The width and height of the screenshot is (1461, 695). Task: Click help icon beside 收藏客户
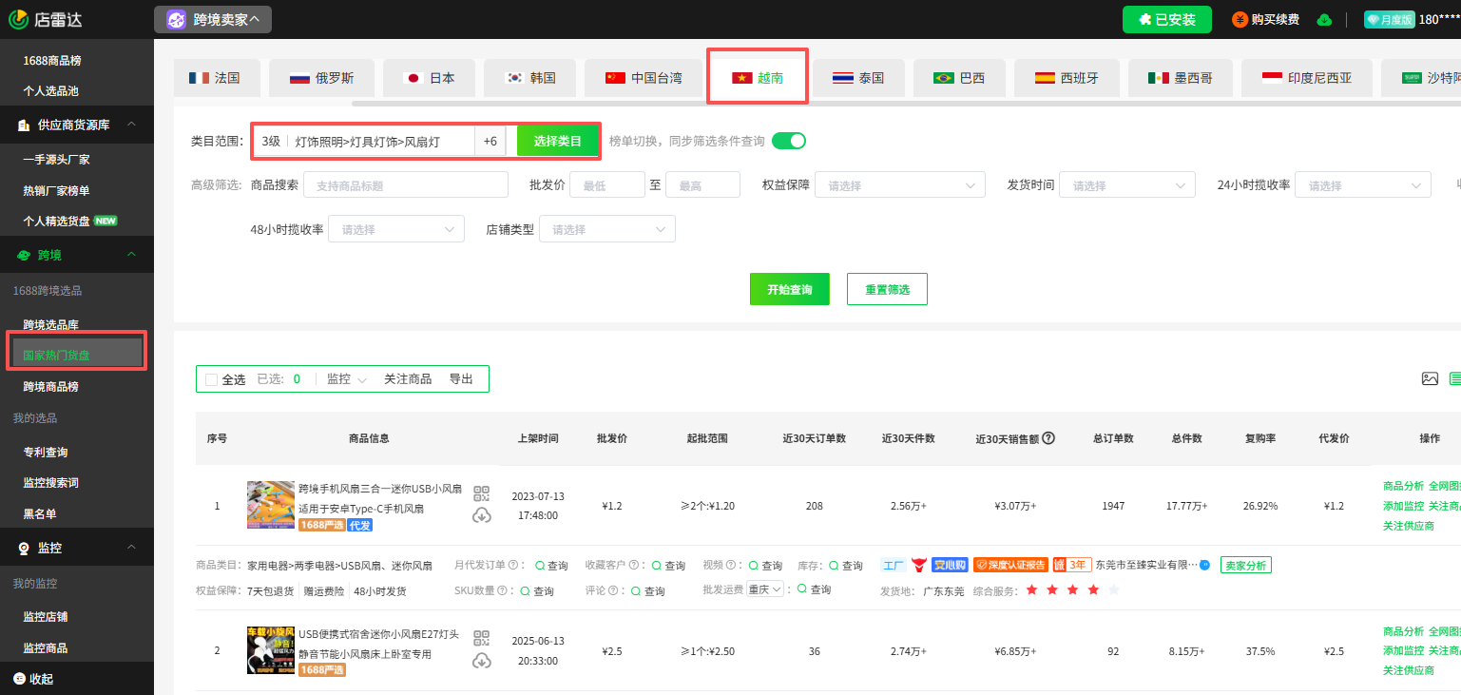pyautogui.click(x=634, y=565)
